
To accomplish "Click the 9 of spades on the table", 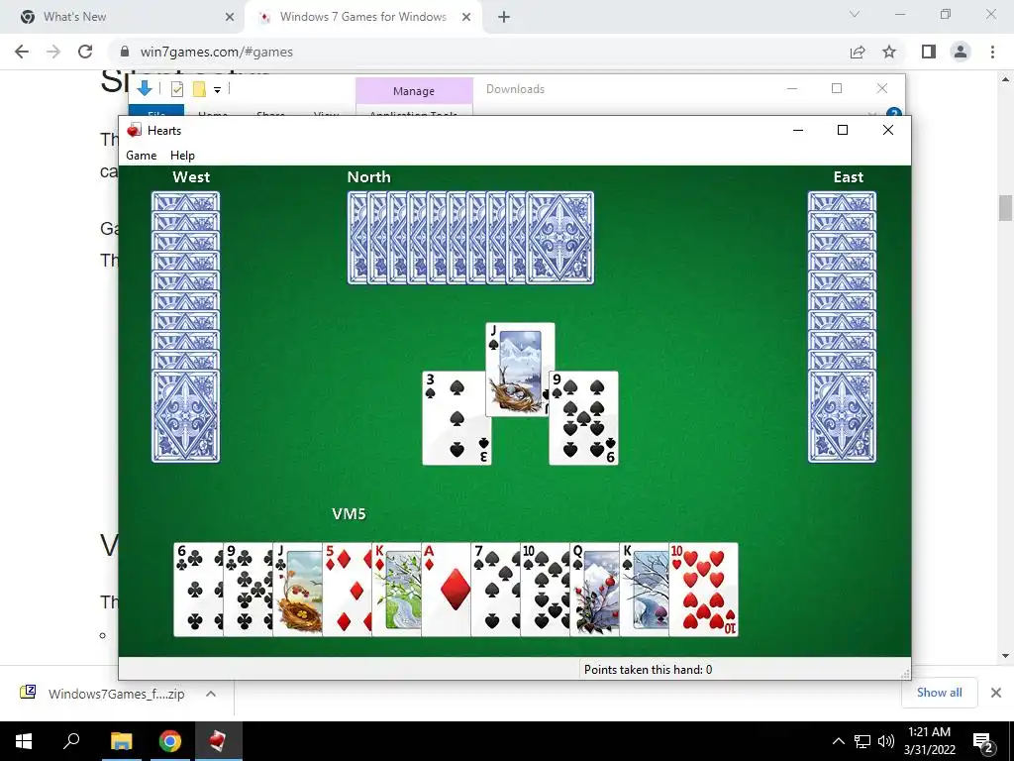I will pyautogui.click(x=584, y=418).
